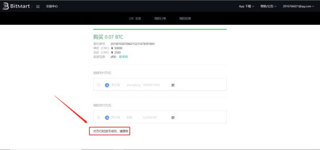The height and width of the screenshot is (150, 320).
Task: Click the order number 2019070307060215231678391893
Action: (133, 44)
